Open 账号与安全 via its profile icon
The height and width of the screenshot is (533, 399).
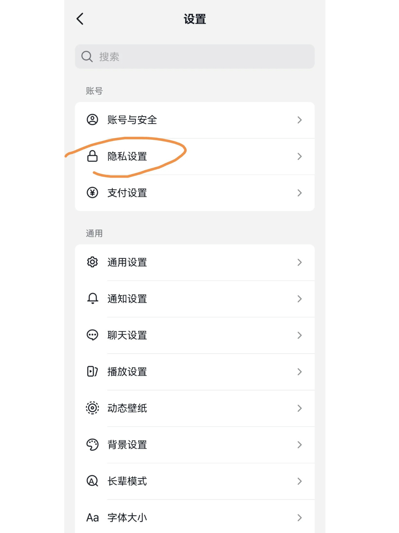click(92, 120)
